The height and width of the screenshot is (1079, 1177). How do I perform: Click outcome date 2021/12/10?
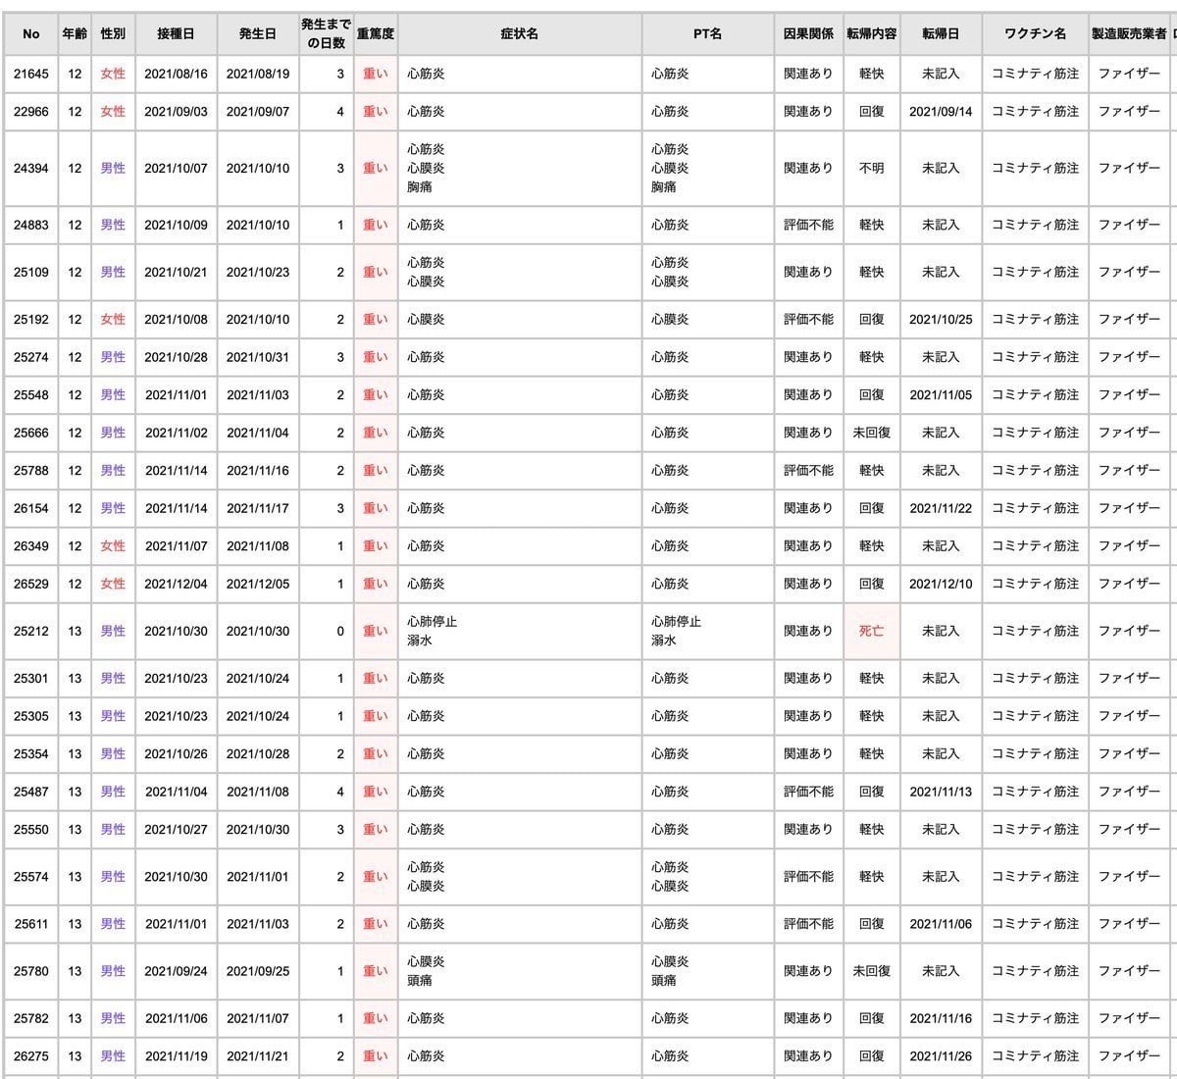[x=941, y=584]
